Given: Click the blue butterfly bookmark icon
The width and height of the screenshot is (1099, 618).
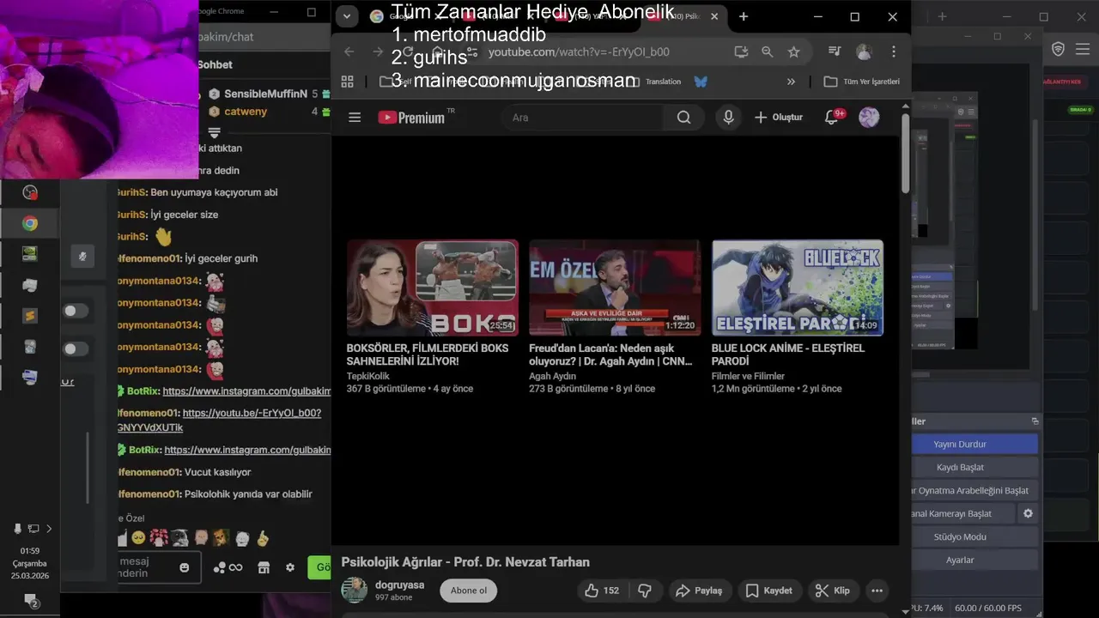Looking at the screenshot, I should click(x=701, y=82).
